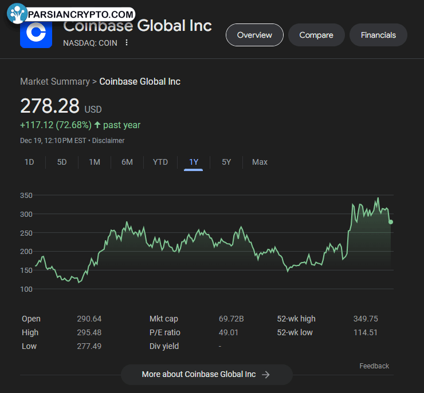Click the arrow on More about Coinbase button
Screen dimensions: 424x393
pyautogui.click(x=265, y=374)
